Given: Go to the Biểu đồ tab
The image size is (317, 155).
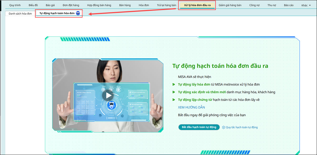Looking at the screenshot, I should pos(33,5).
